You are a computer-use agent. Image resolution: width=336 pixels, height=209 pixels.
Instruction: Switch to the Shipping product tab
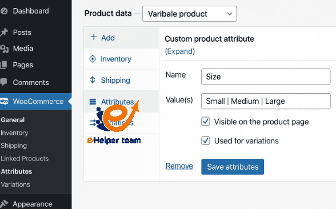coord(121,80)
